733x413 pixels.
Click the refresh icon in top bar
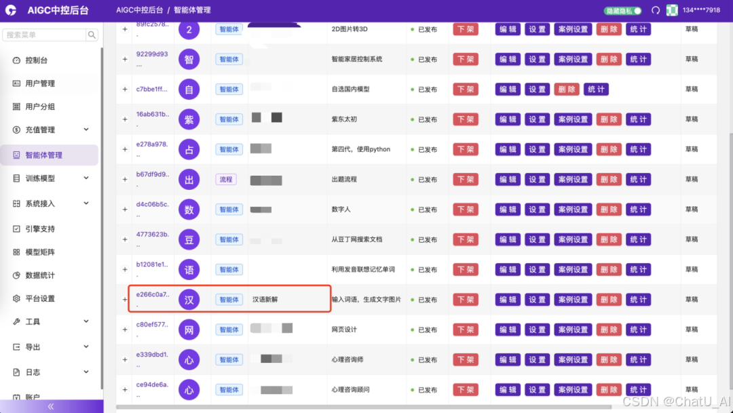click(x=656, y=10)
